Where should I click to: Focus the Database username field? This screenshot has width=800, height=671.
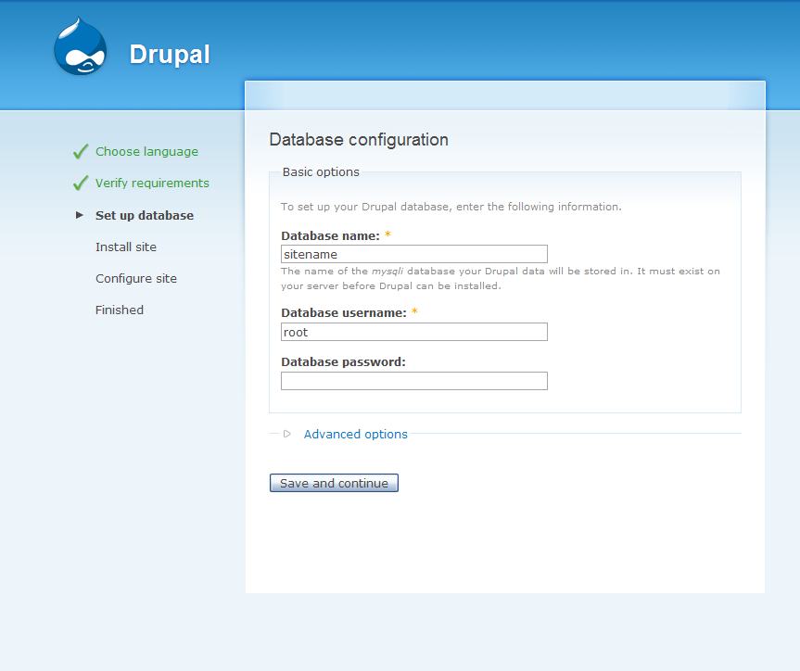coord(414,332)
